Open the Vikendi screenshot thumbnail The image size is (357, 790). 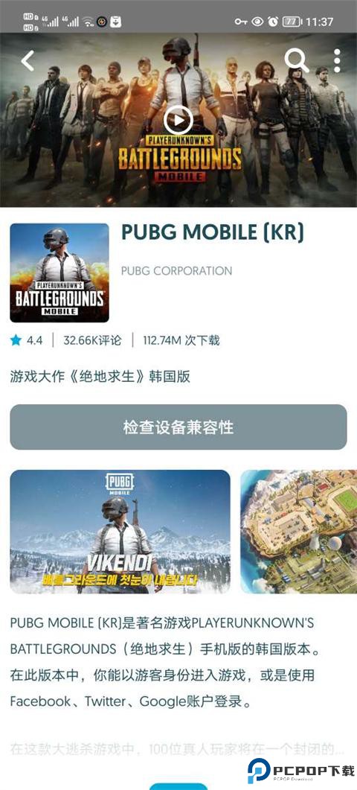(120, 532)
